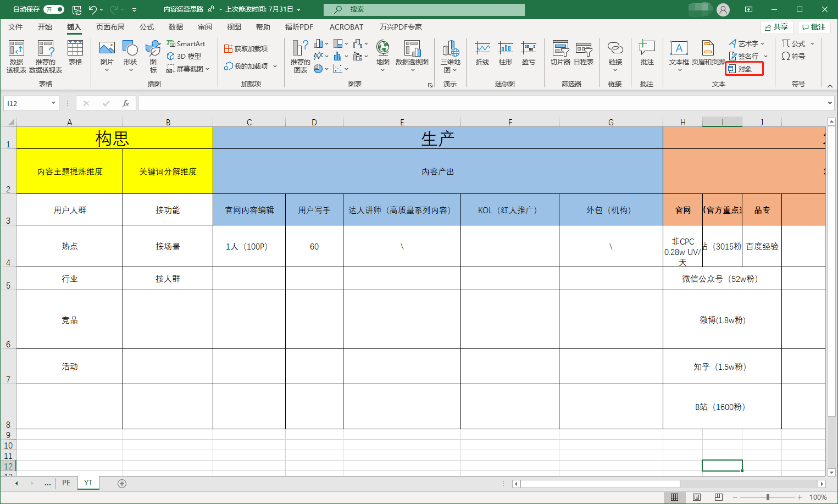The height and width of the screenshot is (504, 838).
Task: Insert an 对象 via the highlighted icon
Action: coord(743,68)
